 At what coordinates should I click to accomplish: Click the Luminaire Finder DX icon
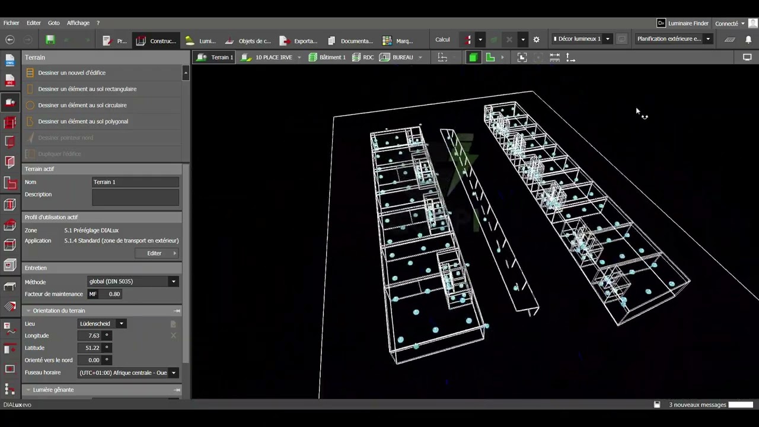[x=661, y=23]
